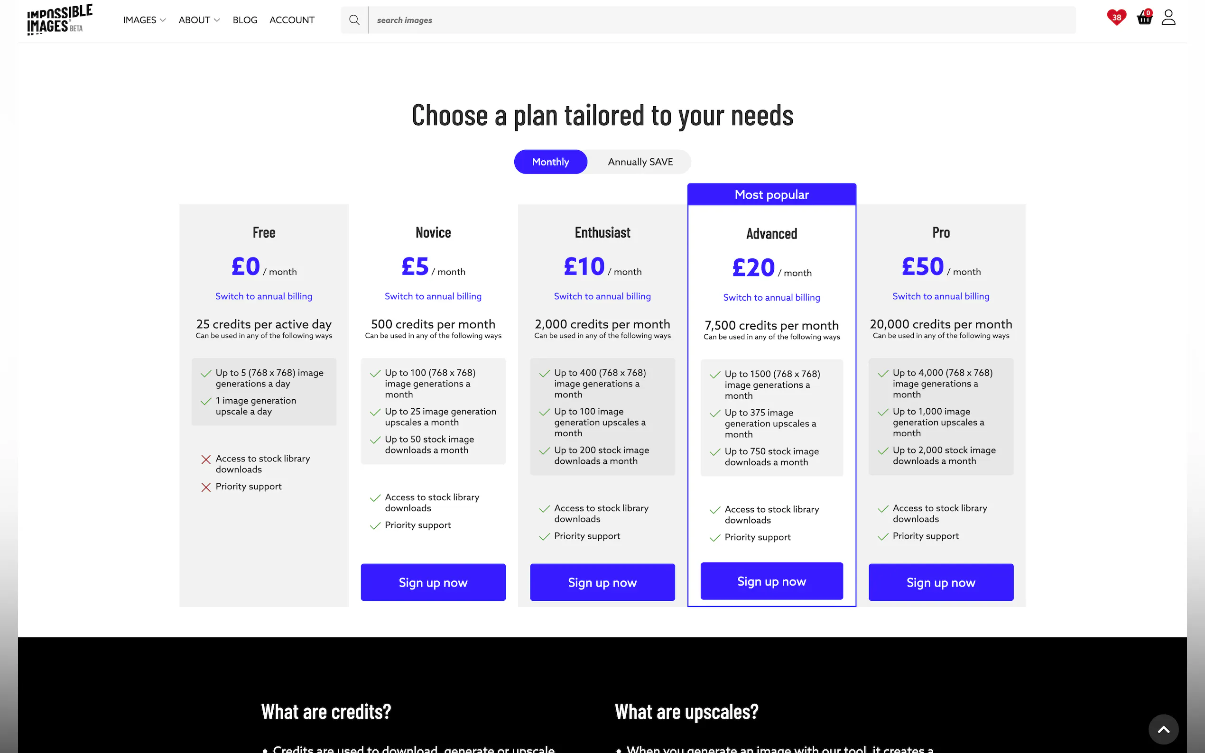
Task: Expand the IMAGES dropdown menu
Action: 144,20
